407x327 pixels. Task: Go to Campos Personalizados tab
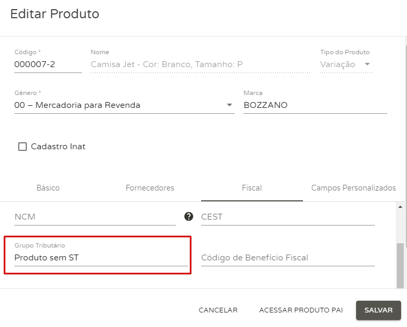tap(353, 188)
